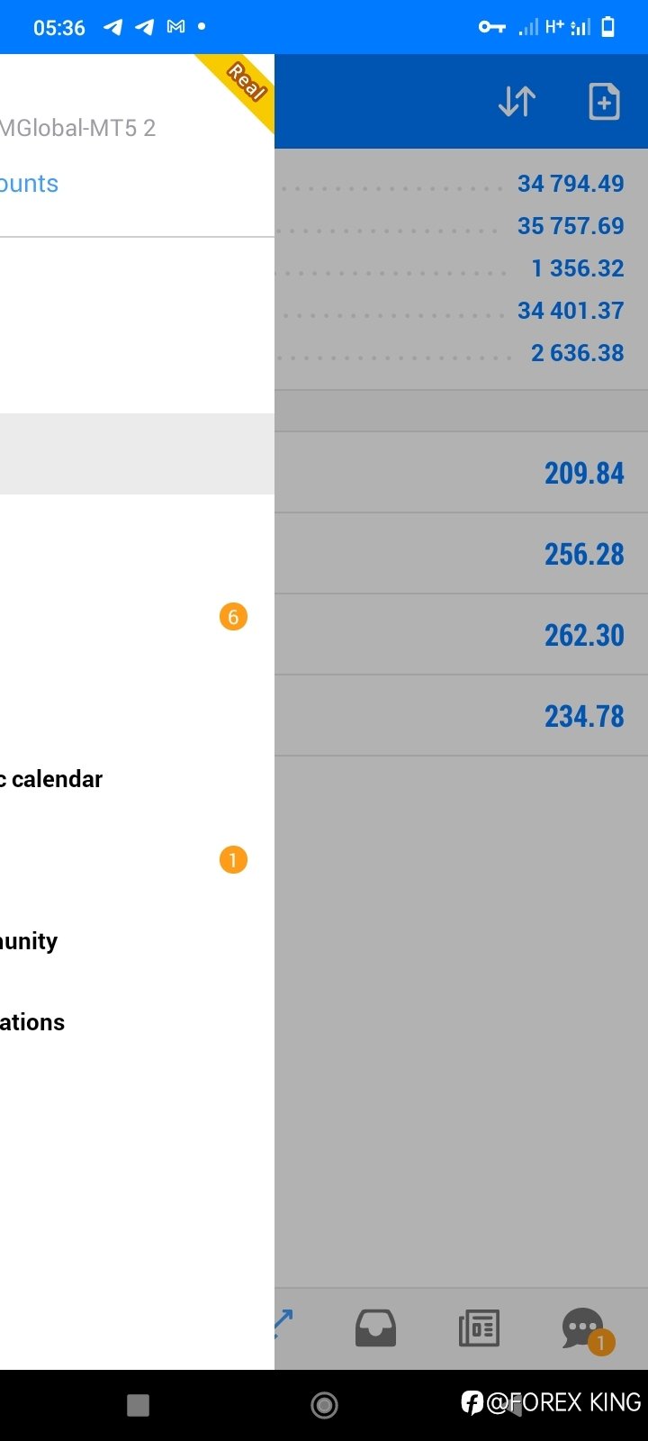The height and width of the screenshot is (1441, 648).
Task: Tap the 'MGlobal-MT5 2' account server text
Action: 77,128
